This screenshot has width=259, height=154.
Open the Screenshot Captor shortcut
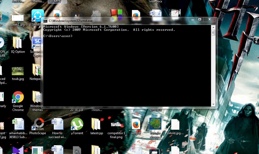[36, 47]
